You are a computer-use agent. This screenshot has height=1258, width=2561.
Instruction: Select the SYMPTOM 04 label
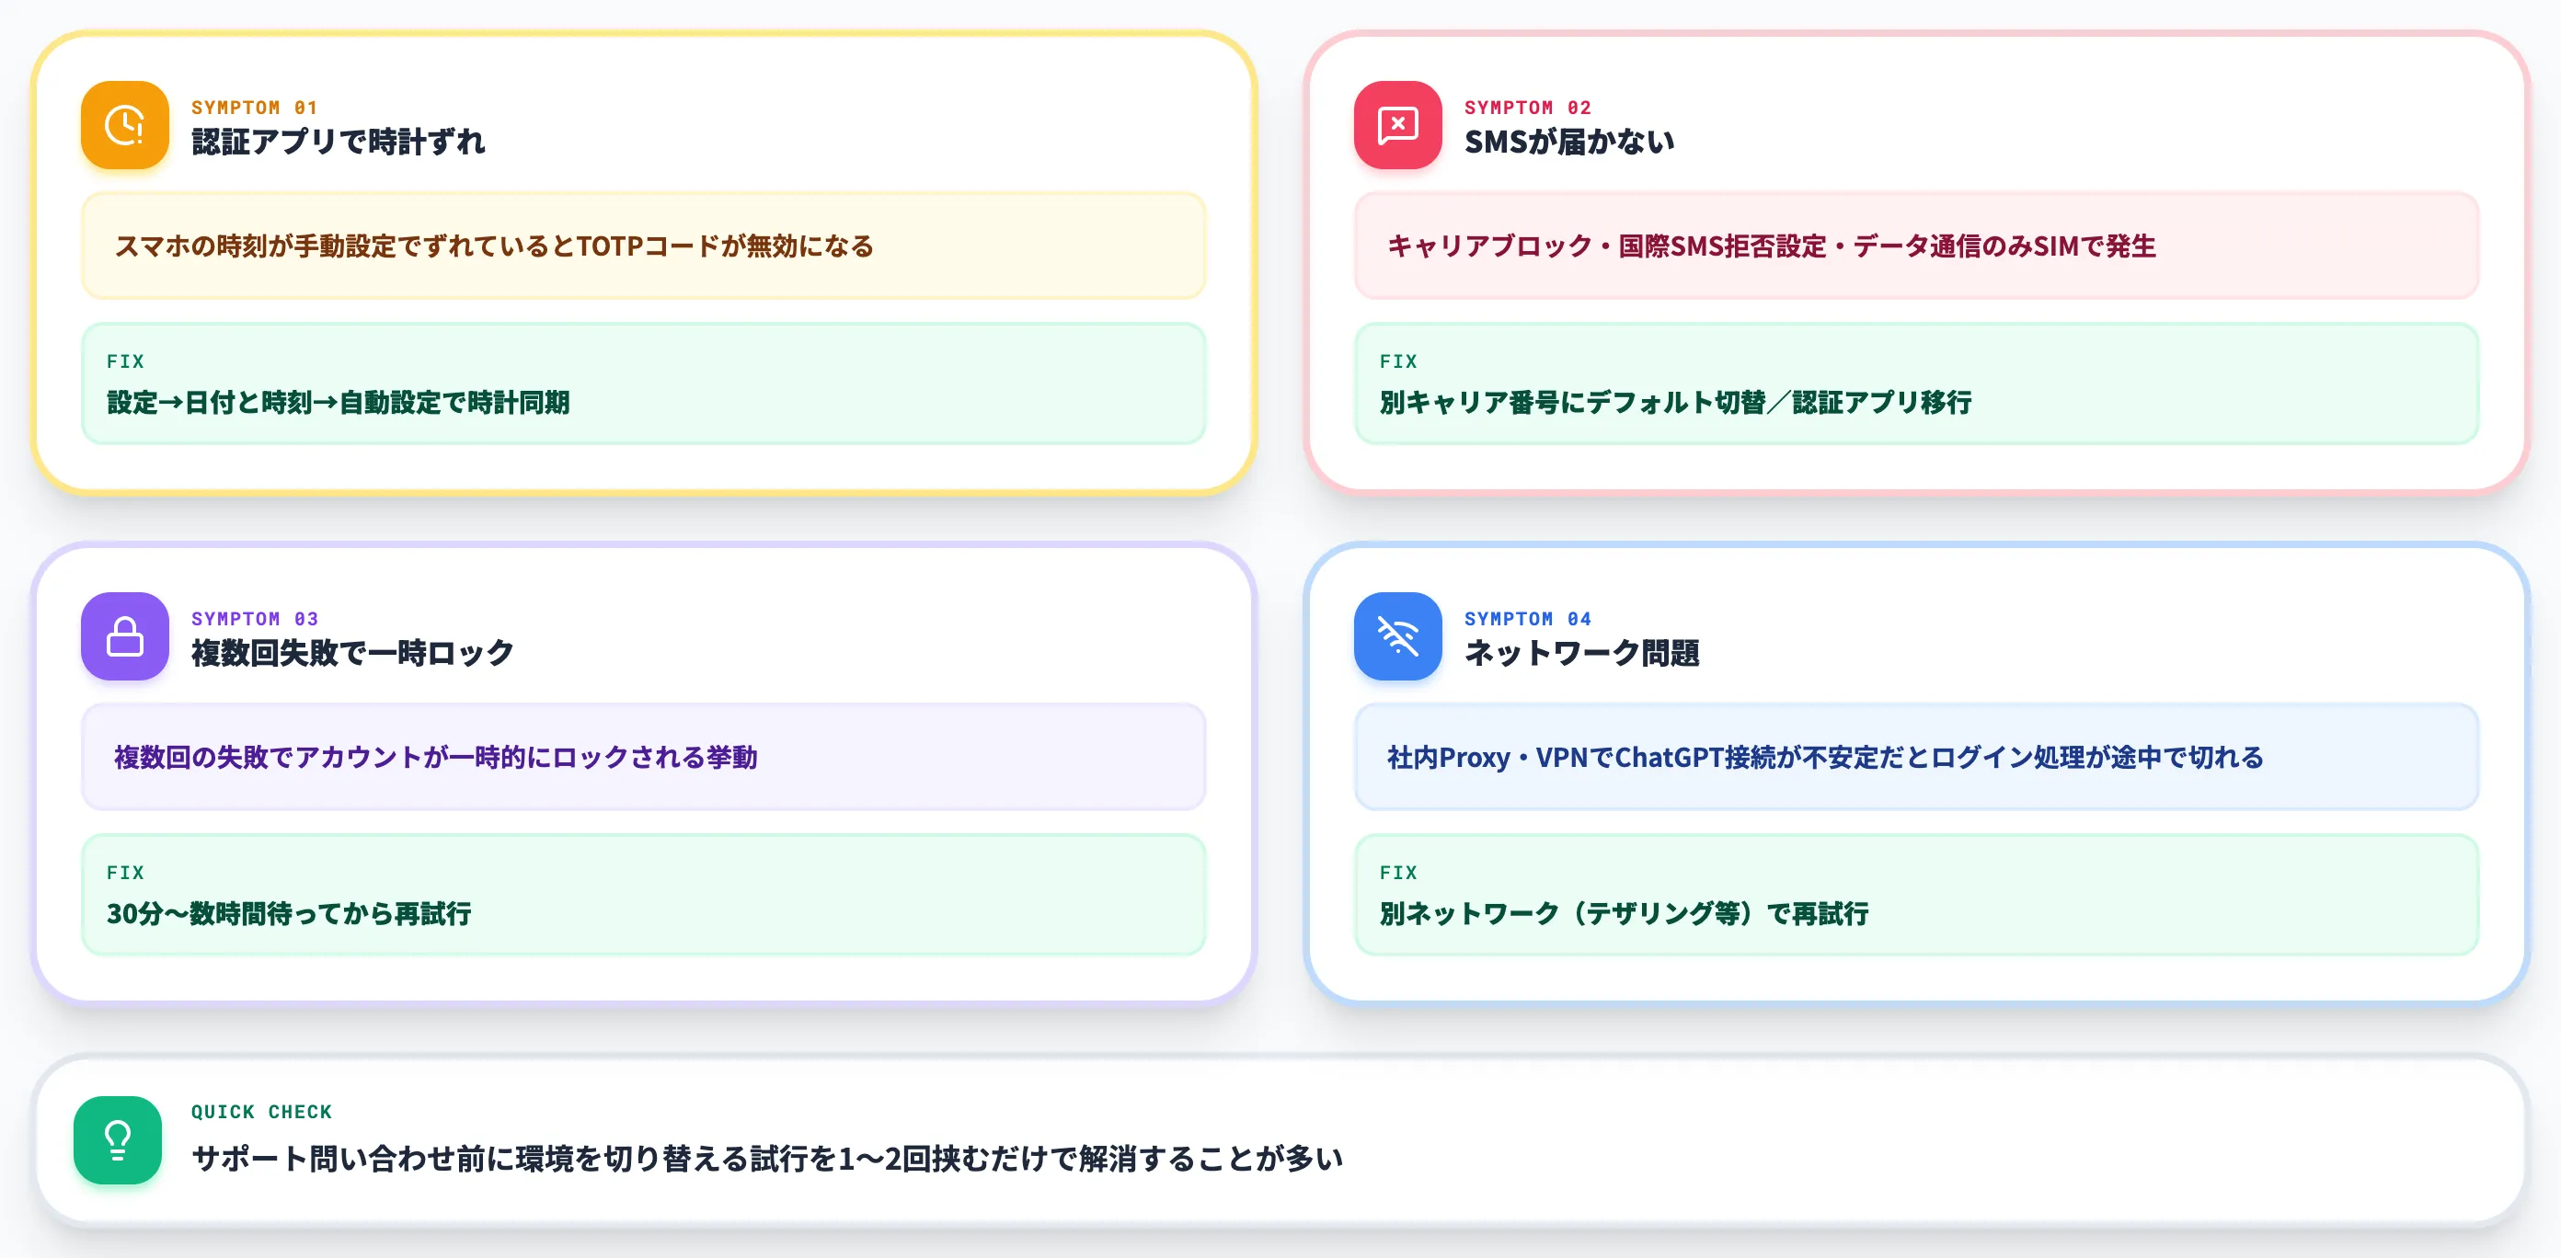pyautogui.click(x=1527, y=618)
